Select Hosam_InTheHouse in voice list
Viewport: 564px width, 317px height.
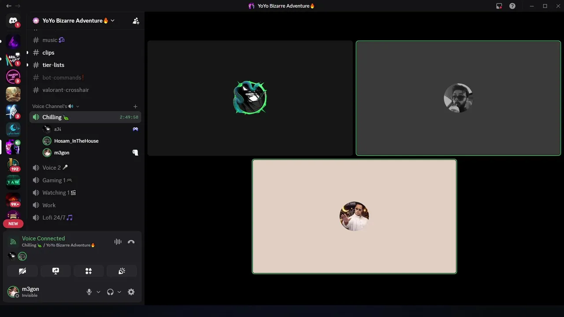(91, 141)
